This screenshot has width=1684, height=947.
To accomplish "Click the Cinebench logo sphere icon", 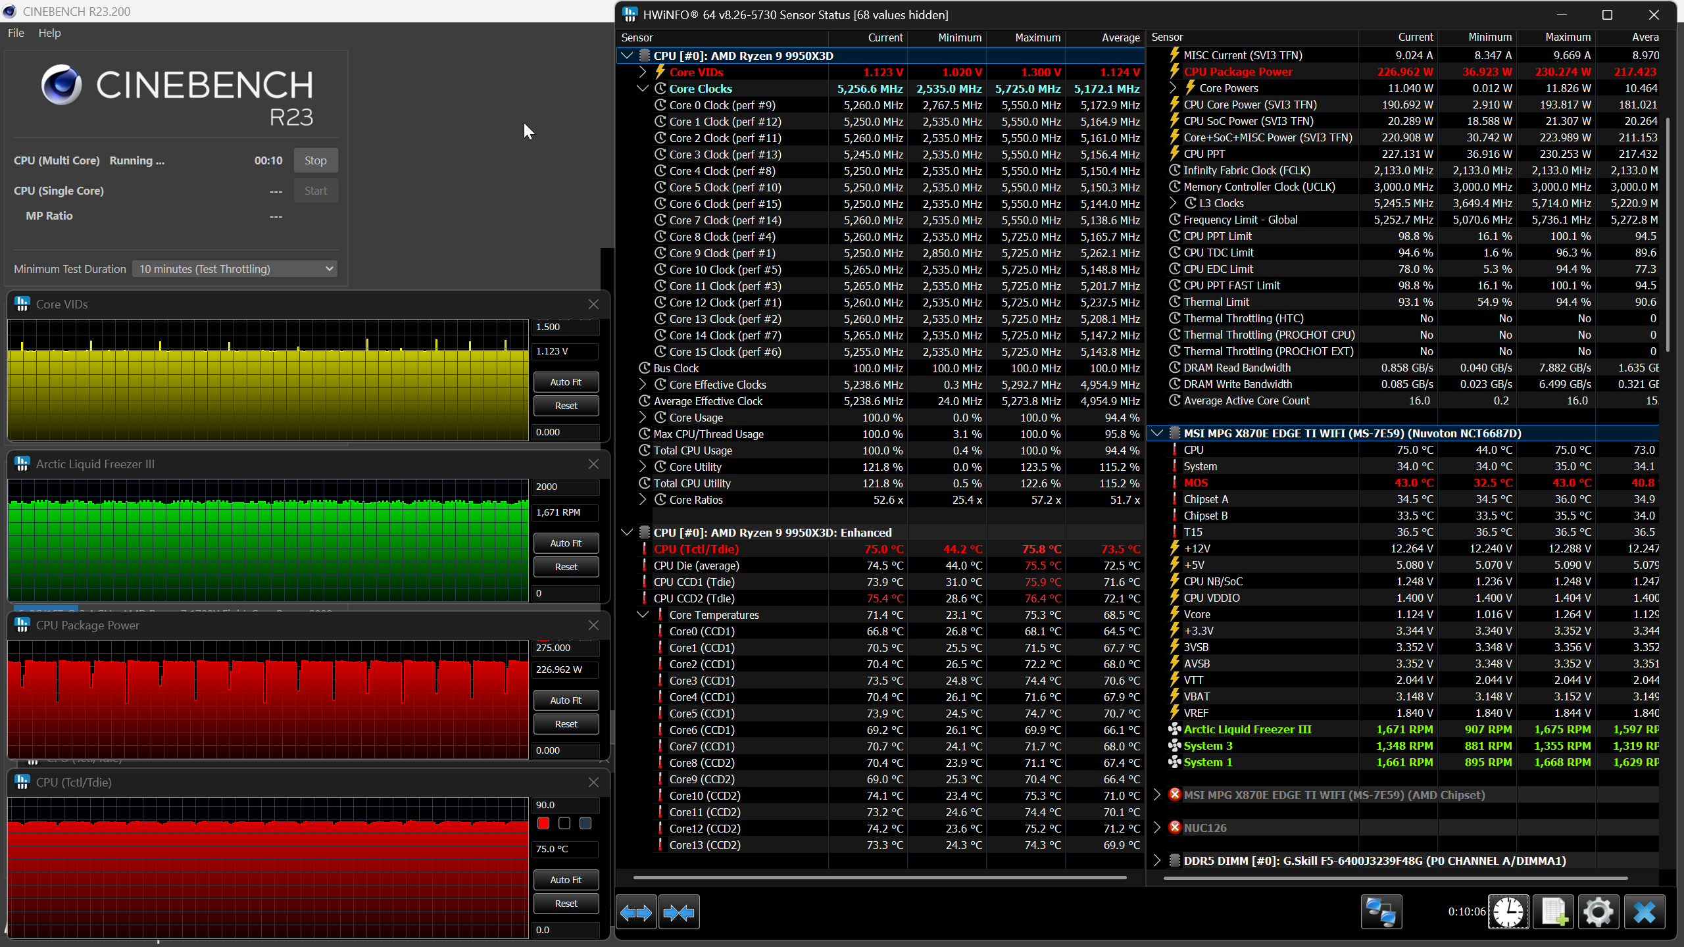I will click(62, 84).
